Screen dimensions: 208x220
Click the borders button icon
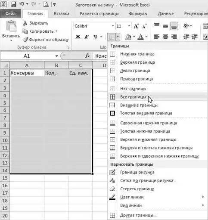112,37
